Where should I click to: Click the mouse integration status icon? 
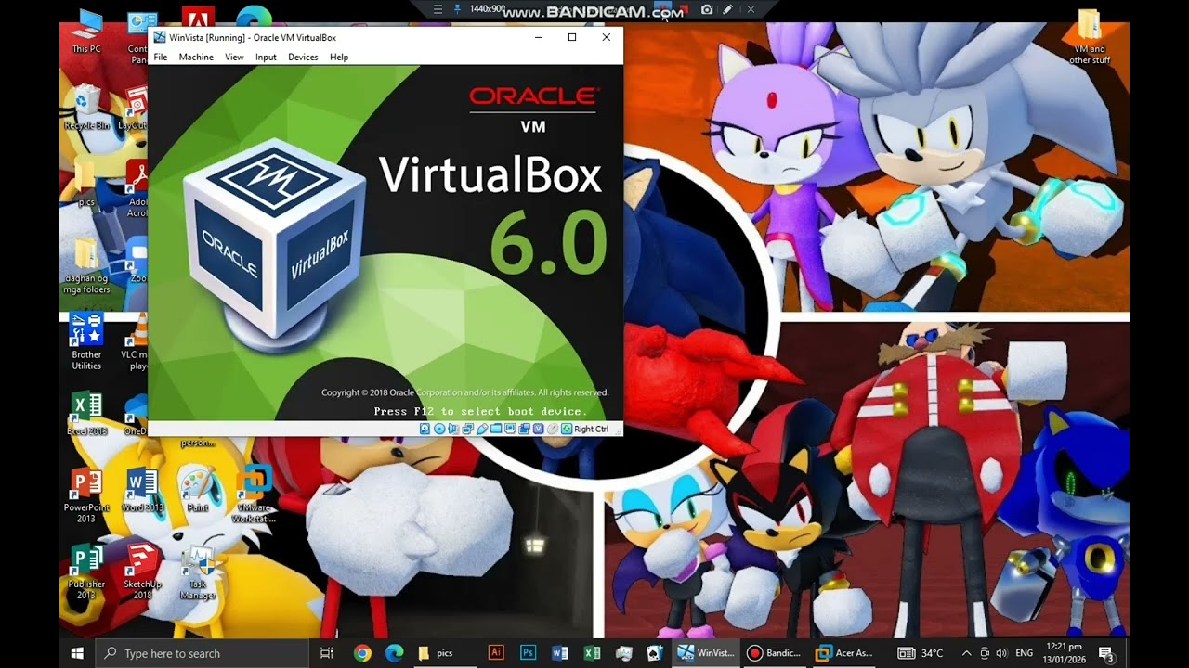[553, 429]
